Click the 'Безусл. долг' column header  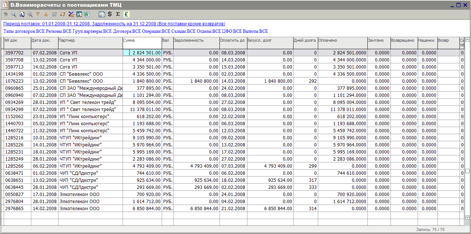click(270, 43)
